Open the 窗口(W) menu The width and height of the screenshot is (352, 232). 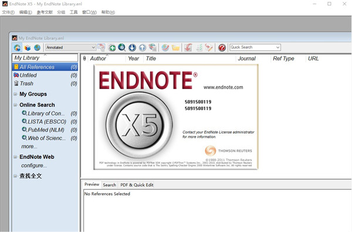tap(89, 12)
